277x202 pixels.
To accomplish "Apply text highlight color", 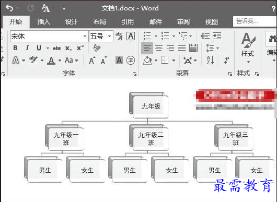I will click(33, 60).
